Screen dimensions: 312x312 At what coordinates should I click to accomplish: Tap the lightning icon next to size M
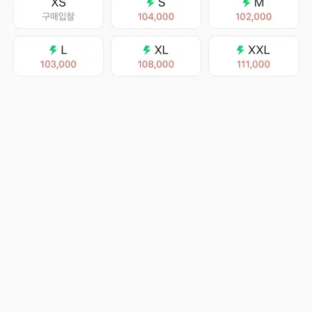tap(246, 3)
